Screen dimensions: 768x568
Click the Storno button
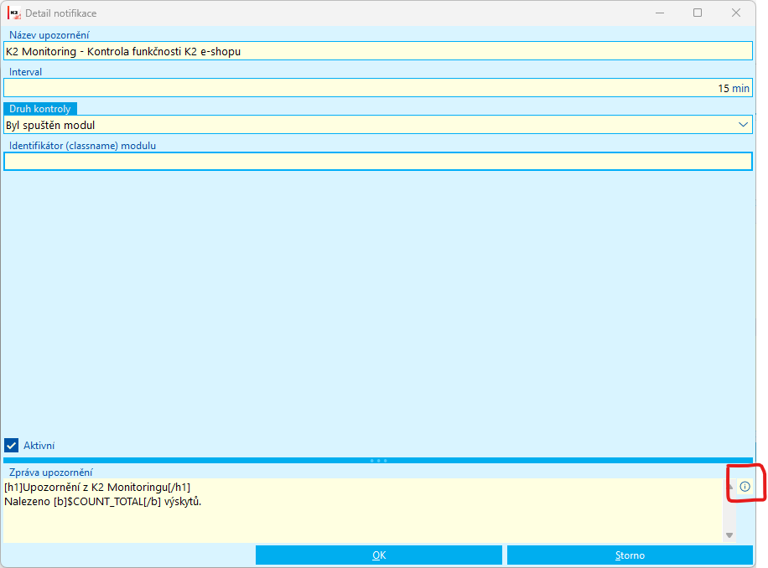click(630, 555)
